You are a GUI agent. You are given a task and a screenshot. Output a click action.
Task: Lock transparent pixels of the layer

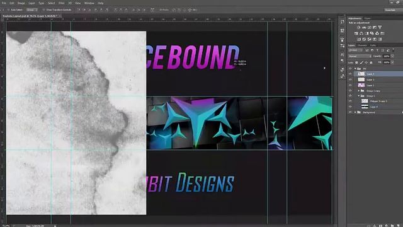click(357, 62)
